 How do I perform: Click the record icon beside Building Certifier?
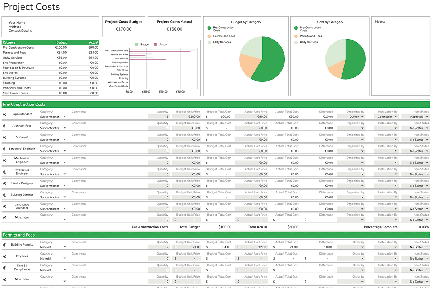pos(5,195)
